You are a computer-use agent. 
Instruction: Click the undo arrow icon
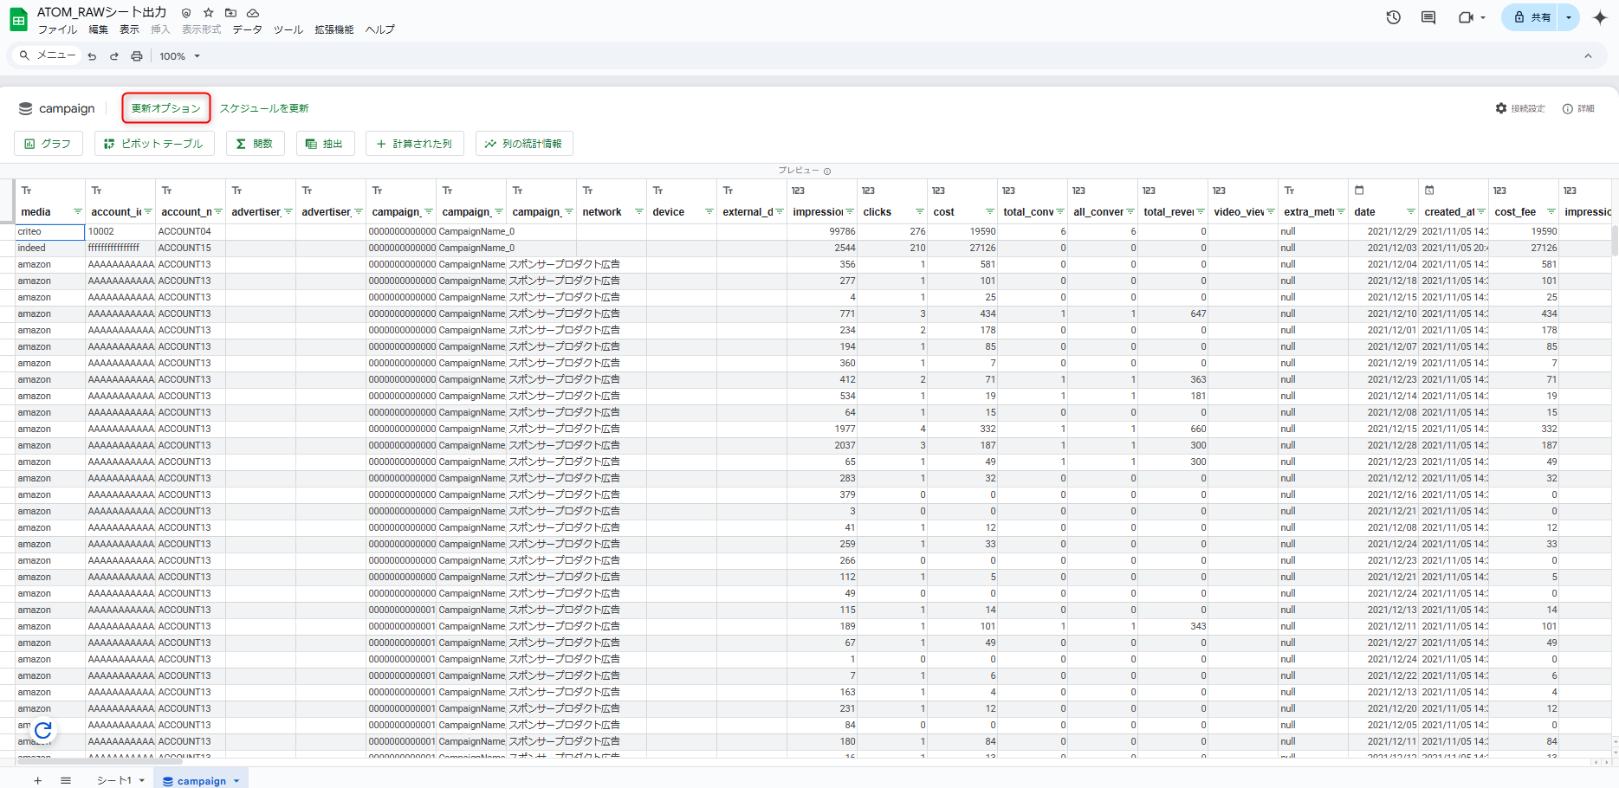click(92, 56)
